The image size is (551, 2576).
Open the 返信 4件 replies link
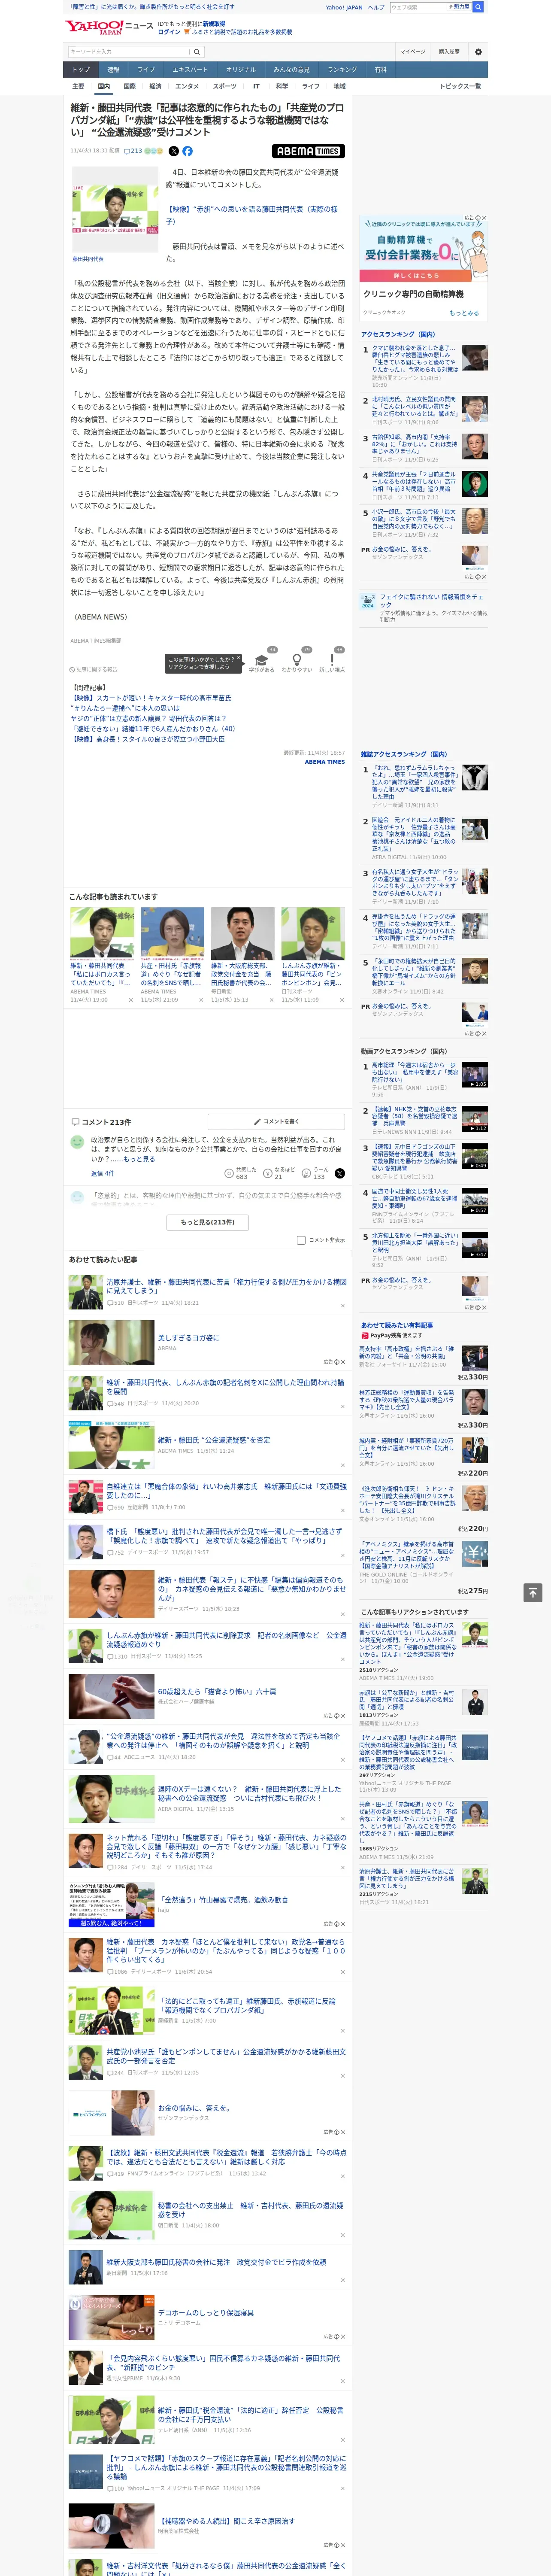click(x=103, y=1173)
